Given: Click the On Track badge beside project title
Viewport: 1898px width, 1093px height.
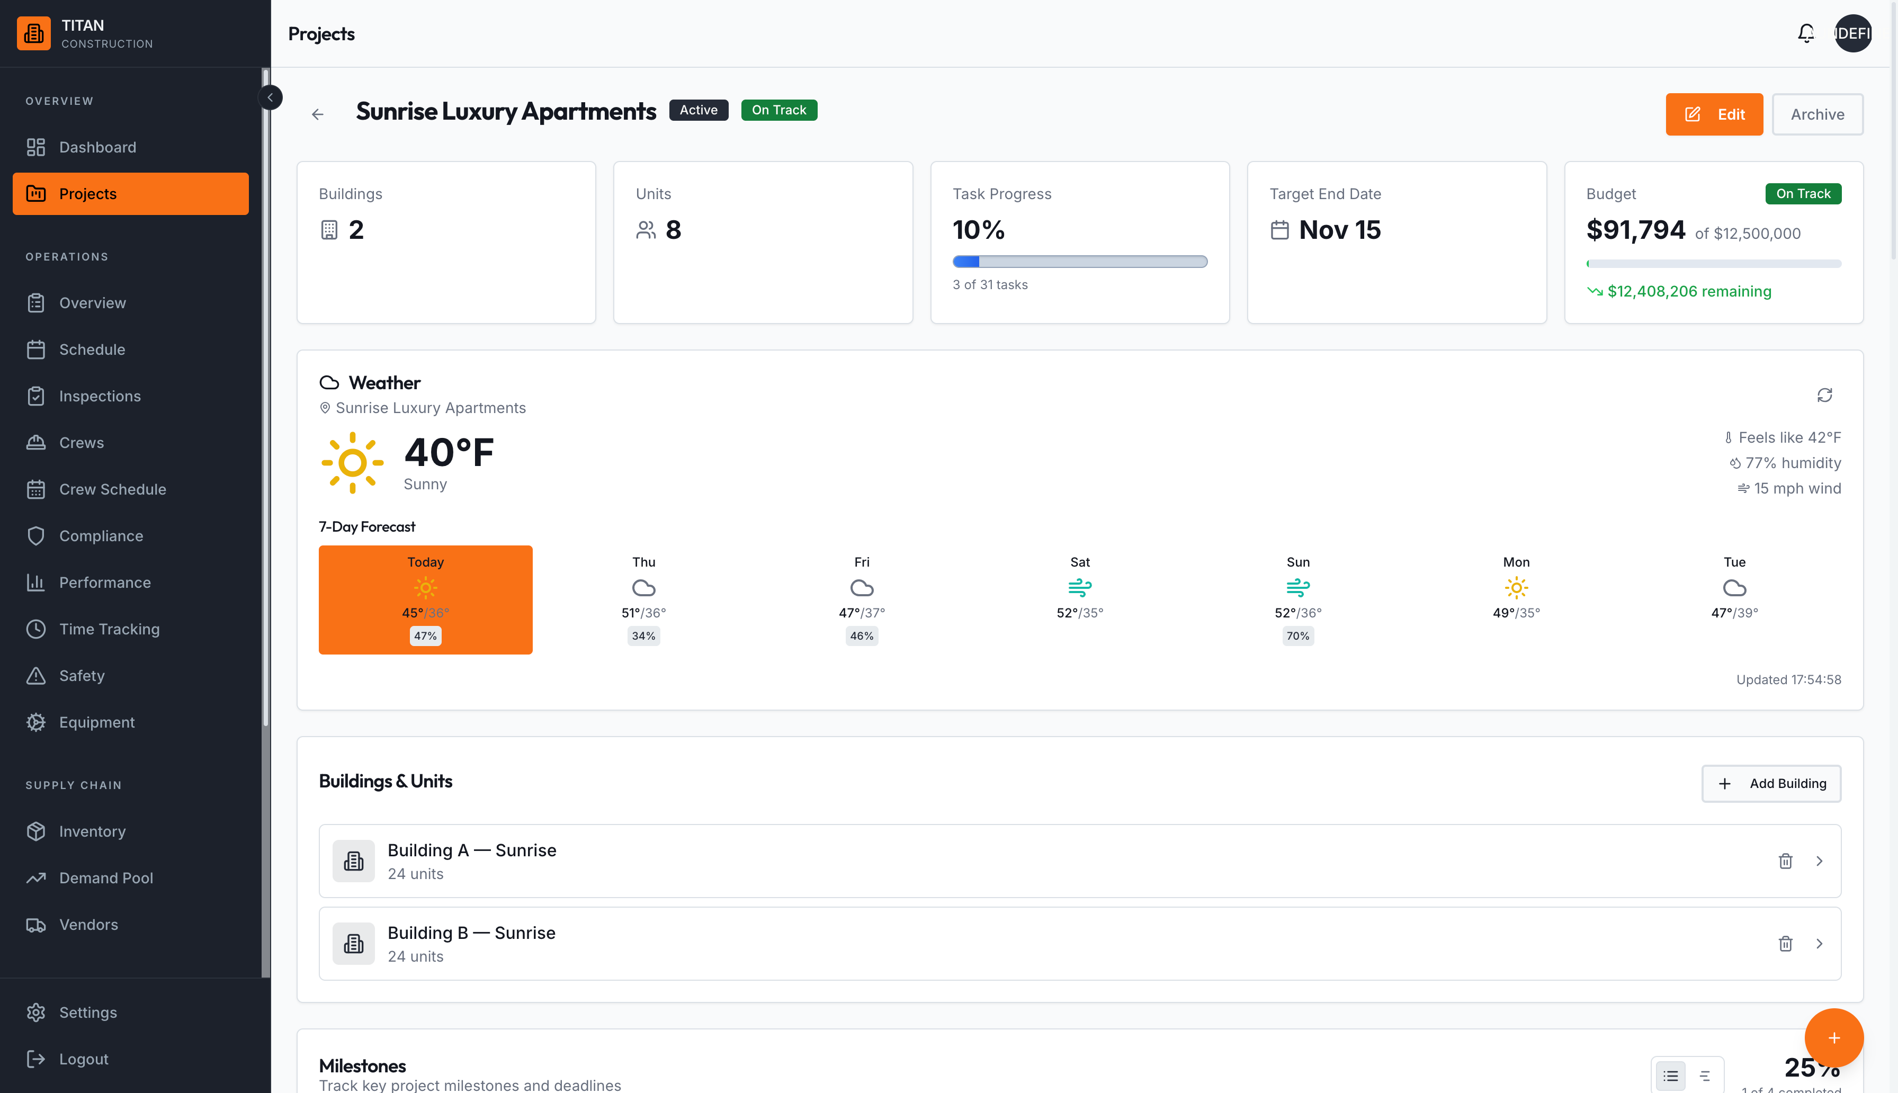Looking at the screenshot, I should coord(779,110).
